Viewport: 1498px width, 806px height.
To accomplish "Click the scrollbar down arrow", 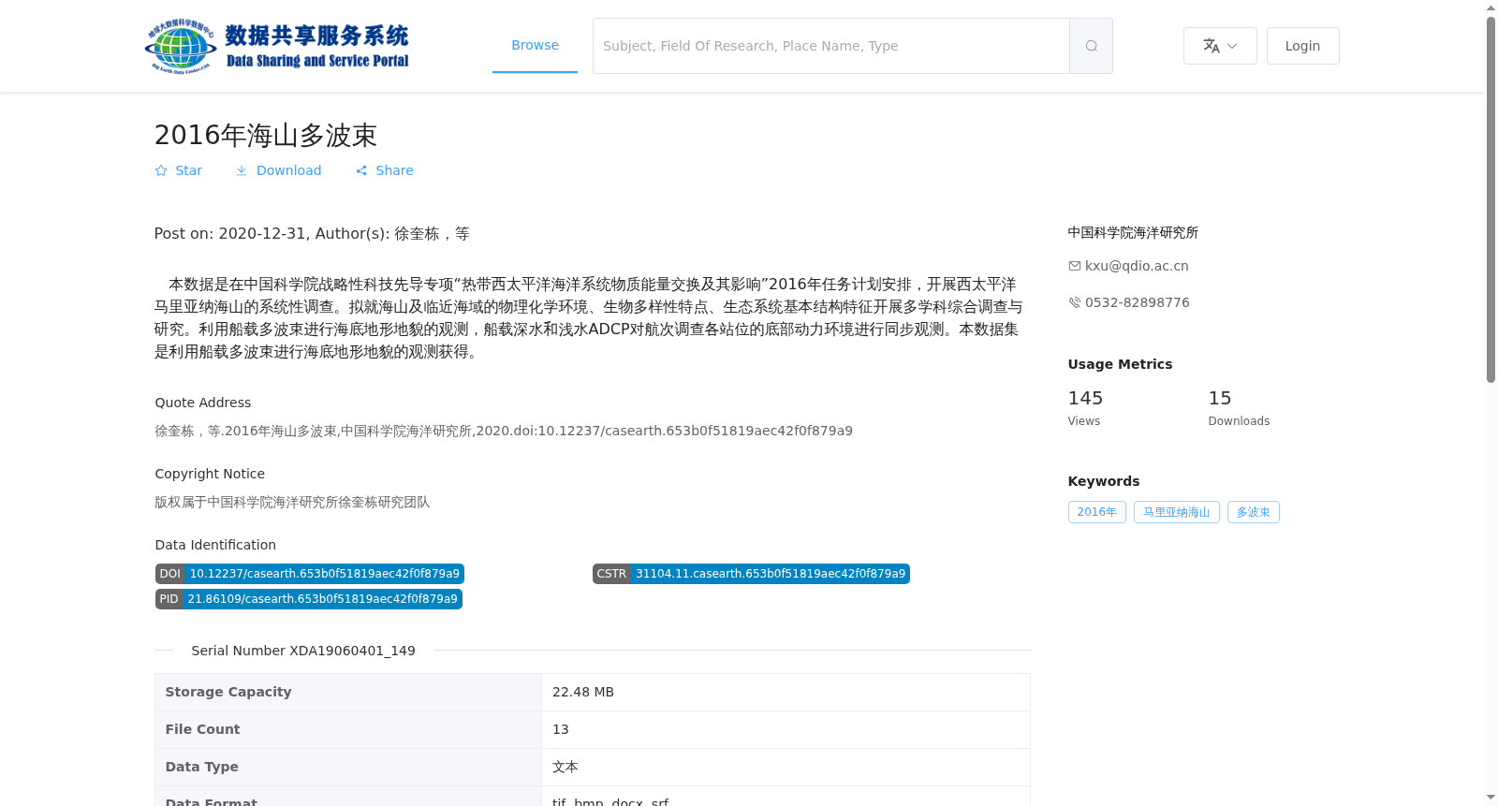I will (1491, 798).
